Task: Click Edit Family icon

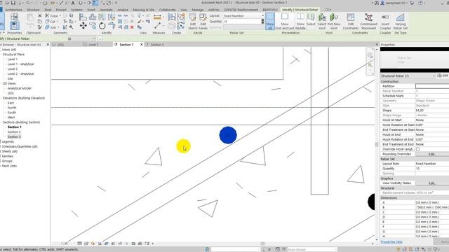Action: click(x=203, y=22)
